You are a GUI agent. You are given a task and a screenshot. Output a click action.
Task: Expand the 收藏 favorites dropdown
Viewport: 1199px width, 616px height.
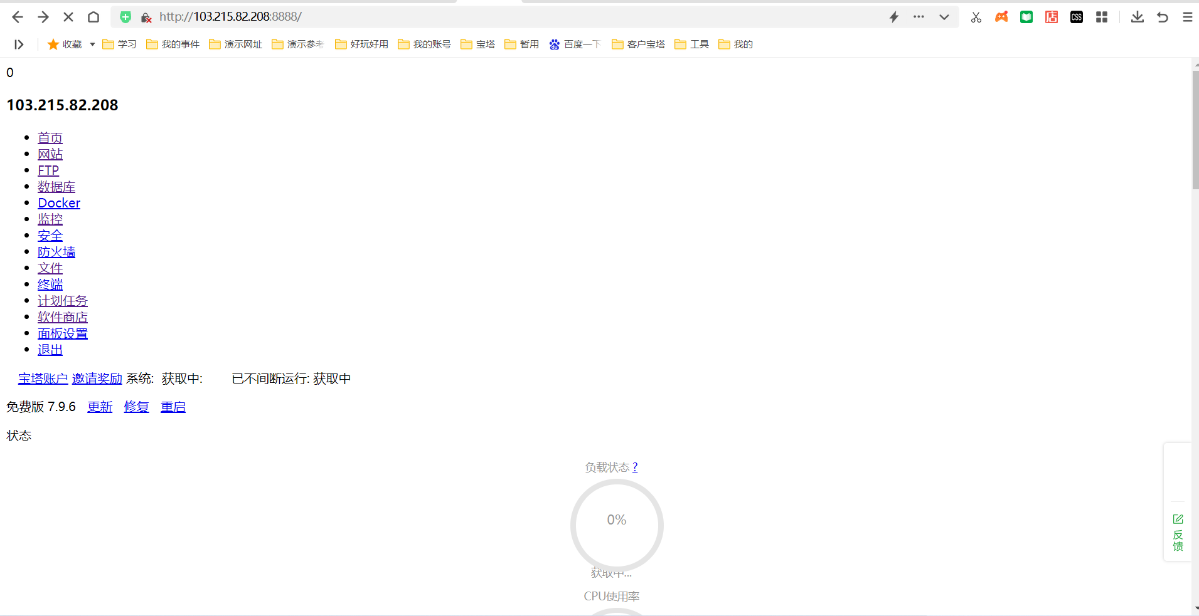92,44
